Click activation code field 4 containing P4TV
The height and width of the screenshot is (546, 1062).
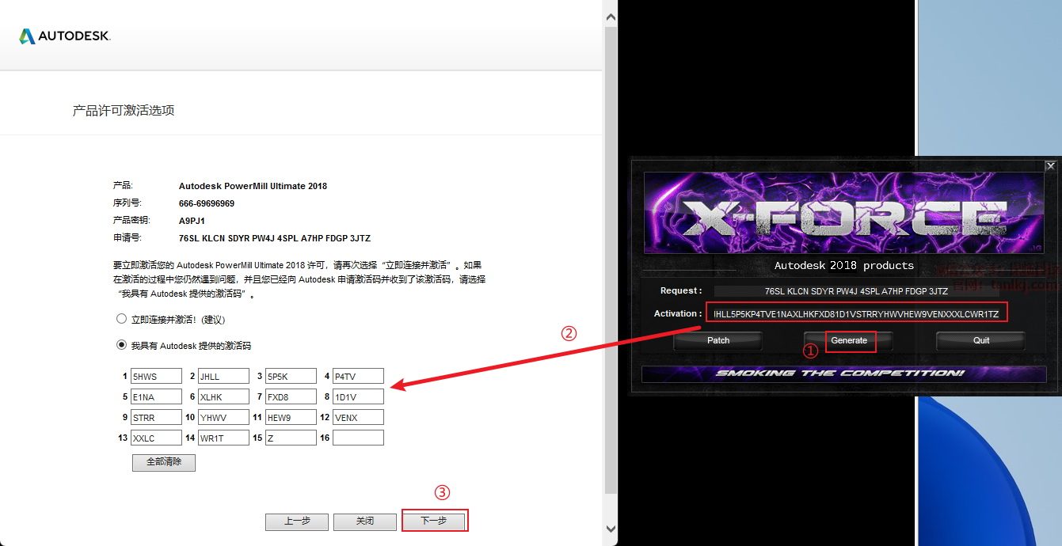pyautogui.click(x=358, y=376)
